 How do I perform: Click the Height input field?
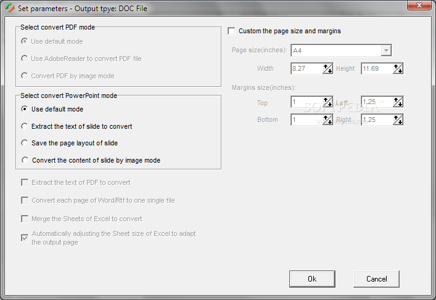[377, 68]
